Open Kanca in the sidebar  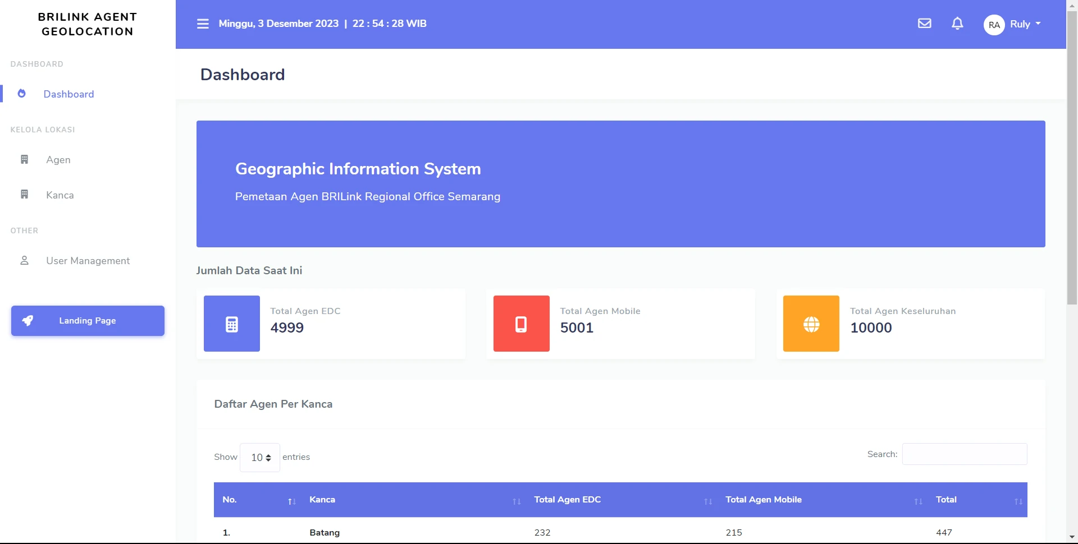pos(60,195)
